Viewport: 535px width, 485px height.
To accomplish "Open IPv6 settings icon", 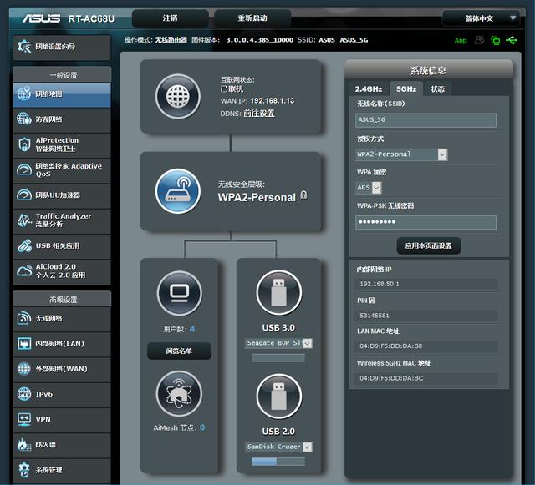I will point(24,394).
